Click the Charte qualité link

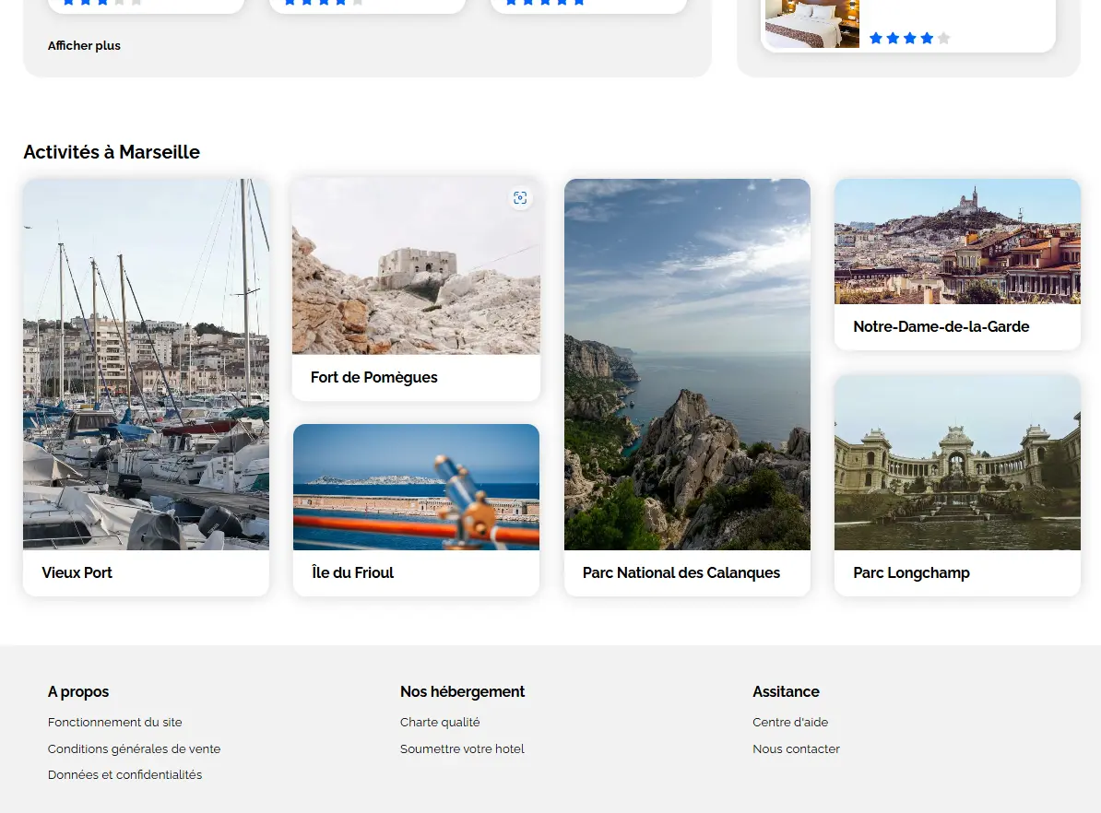pyautogui.click(x=440, y=723)
